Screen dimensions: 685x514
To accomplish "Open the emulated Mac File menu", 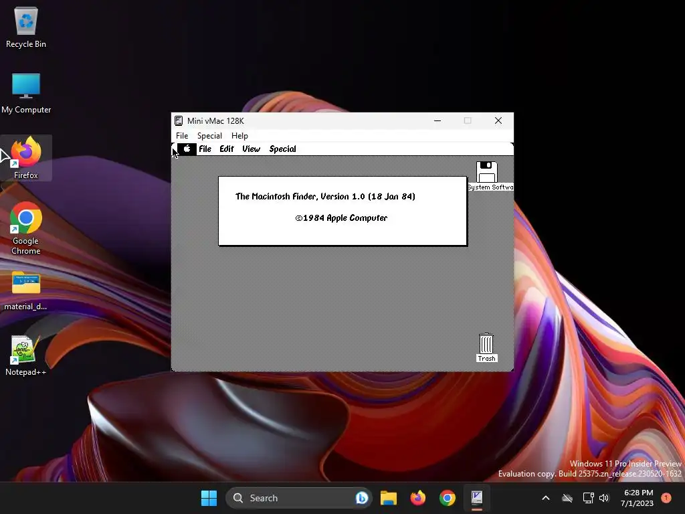I will tap(205, 149).
